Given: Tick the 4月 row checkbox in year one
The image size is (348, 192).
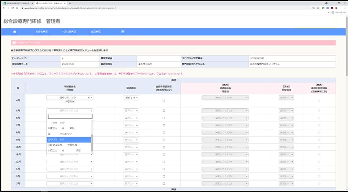Looking at the screenshot, I should [164, 100].
